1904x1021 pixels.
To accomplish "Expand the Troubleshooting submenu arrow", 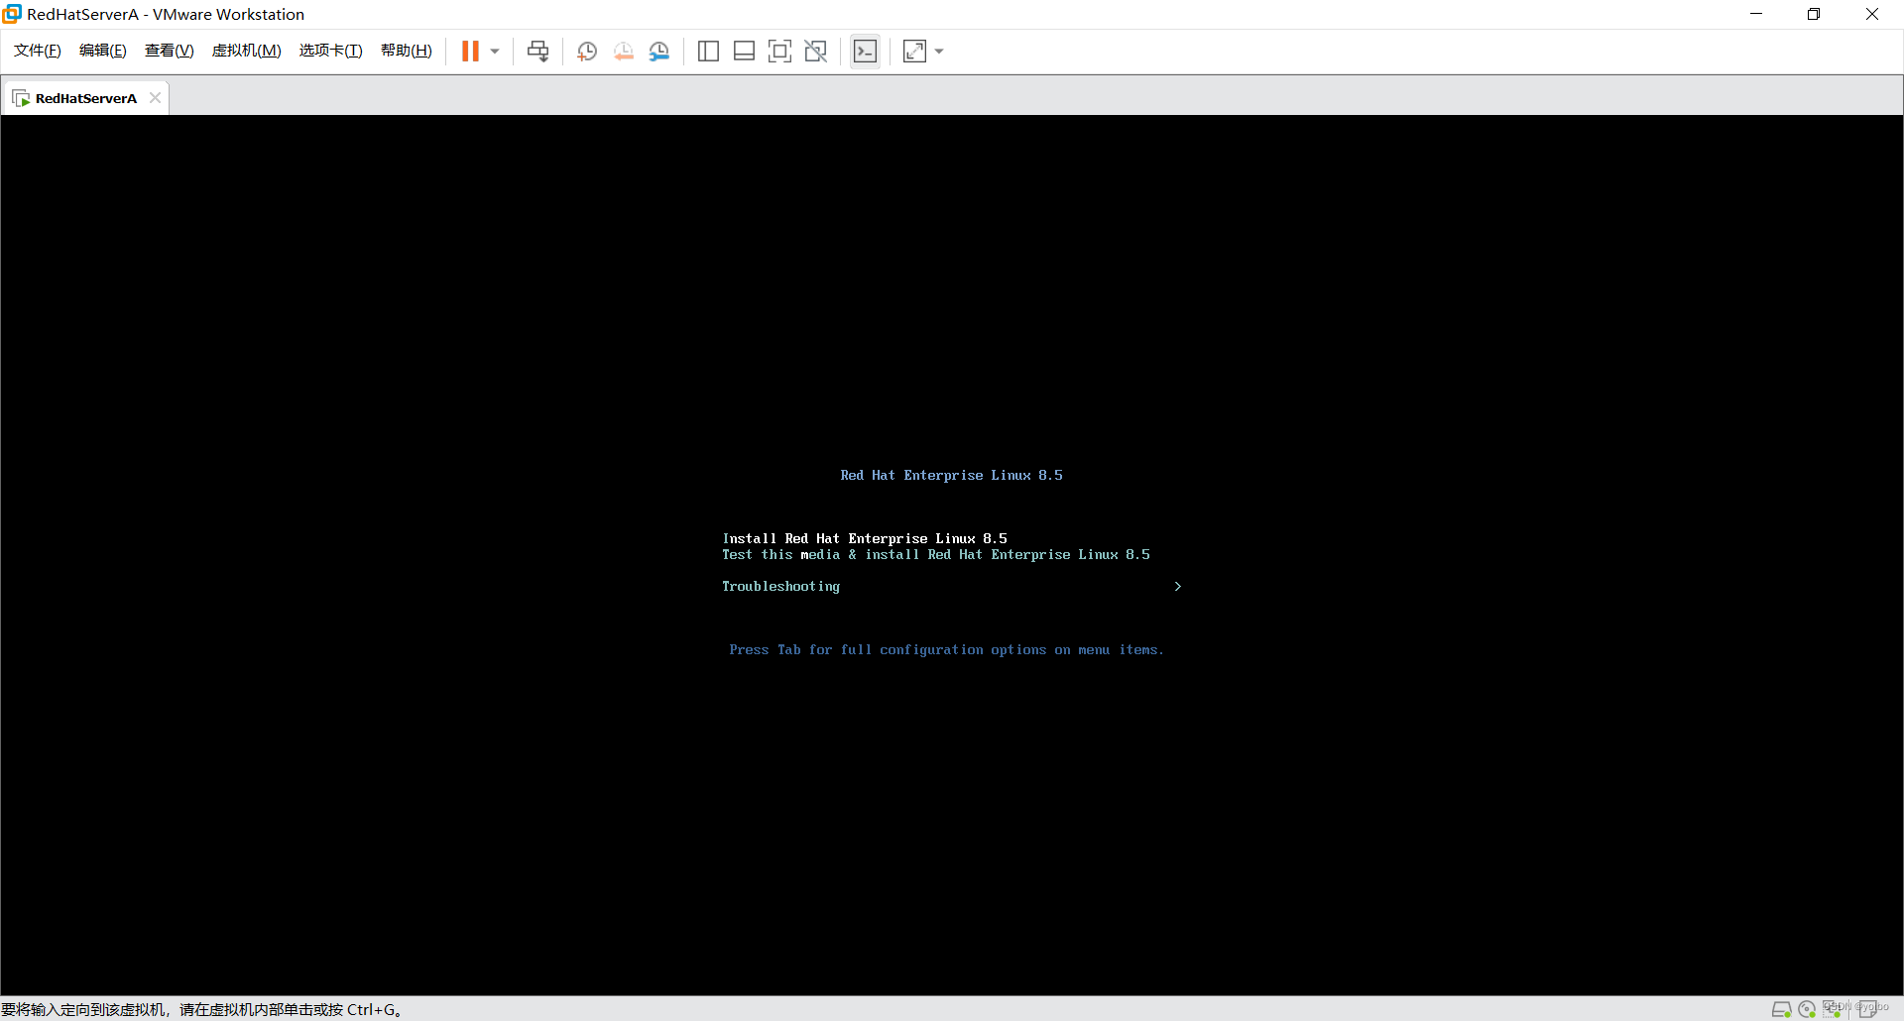I will [1177, 586].
